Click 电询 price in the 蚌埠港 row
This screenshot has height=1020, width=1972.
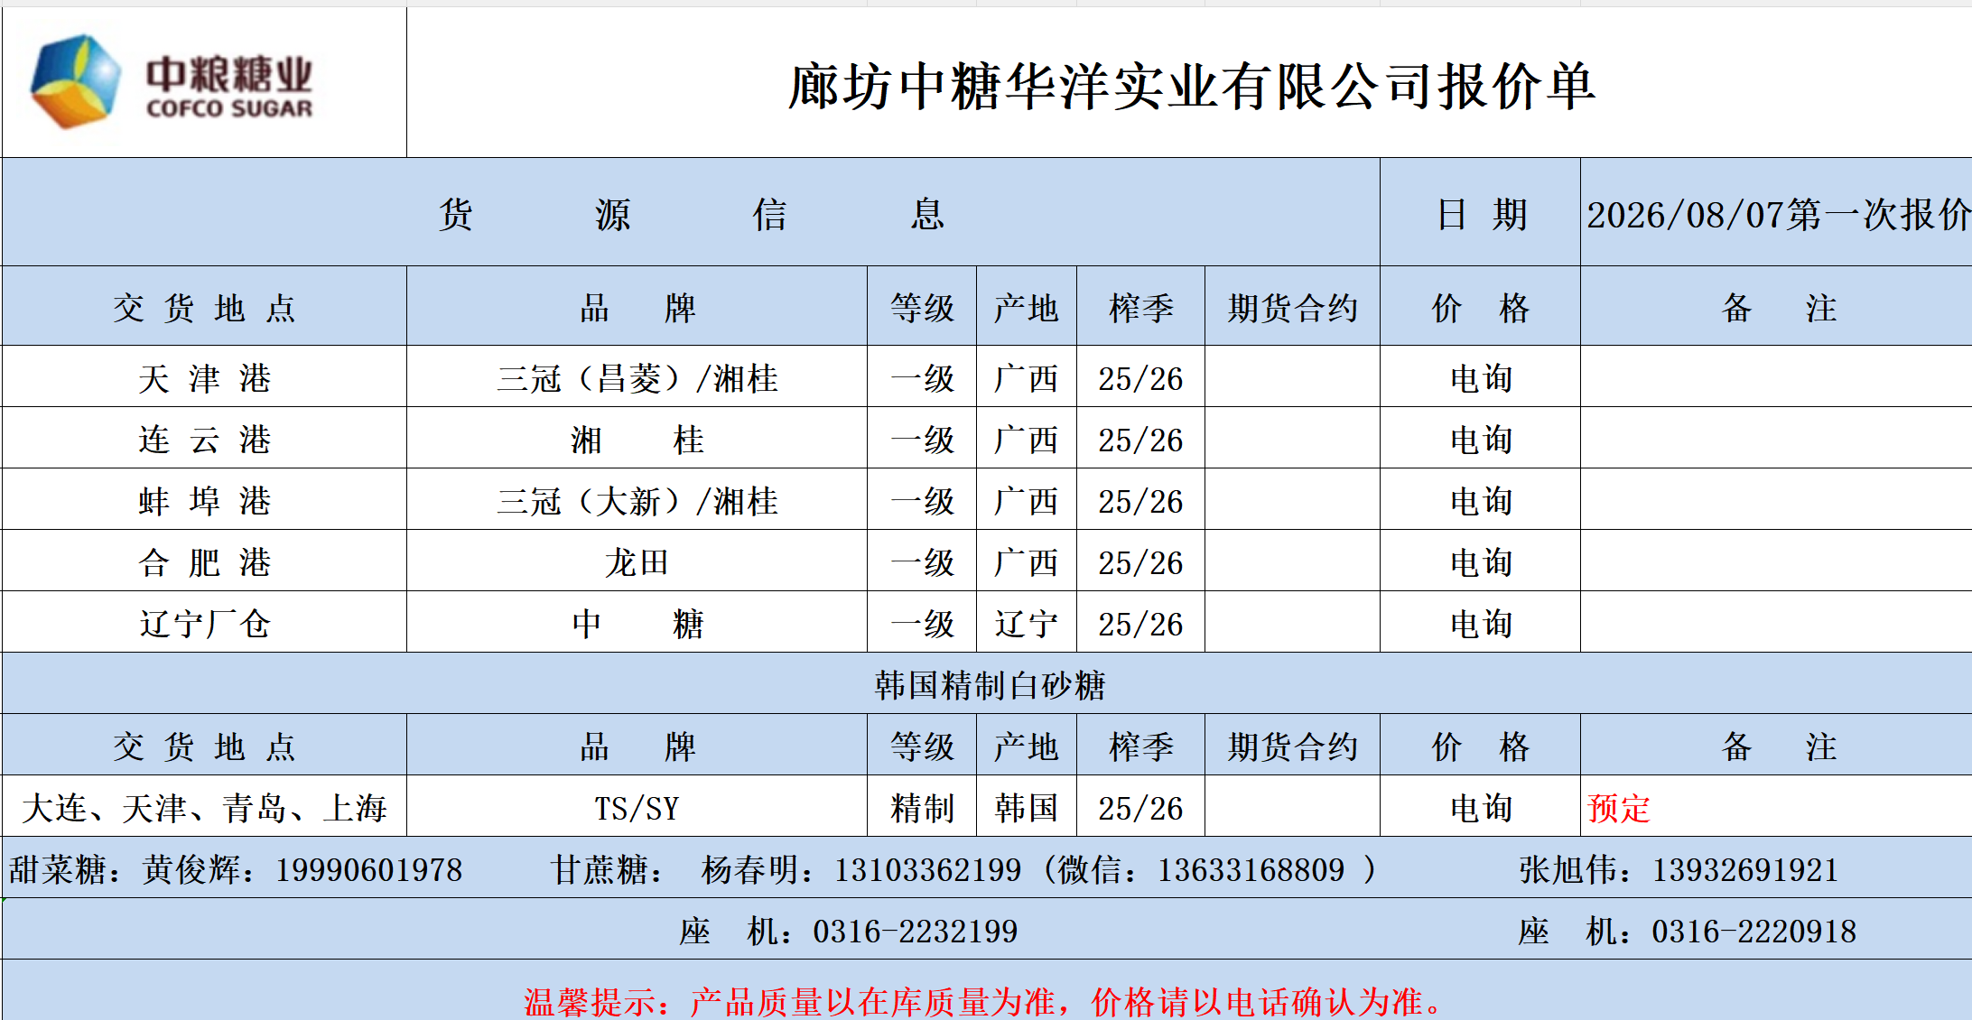pyautogui.click(x=1480, y=500)
